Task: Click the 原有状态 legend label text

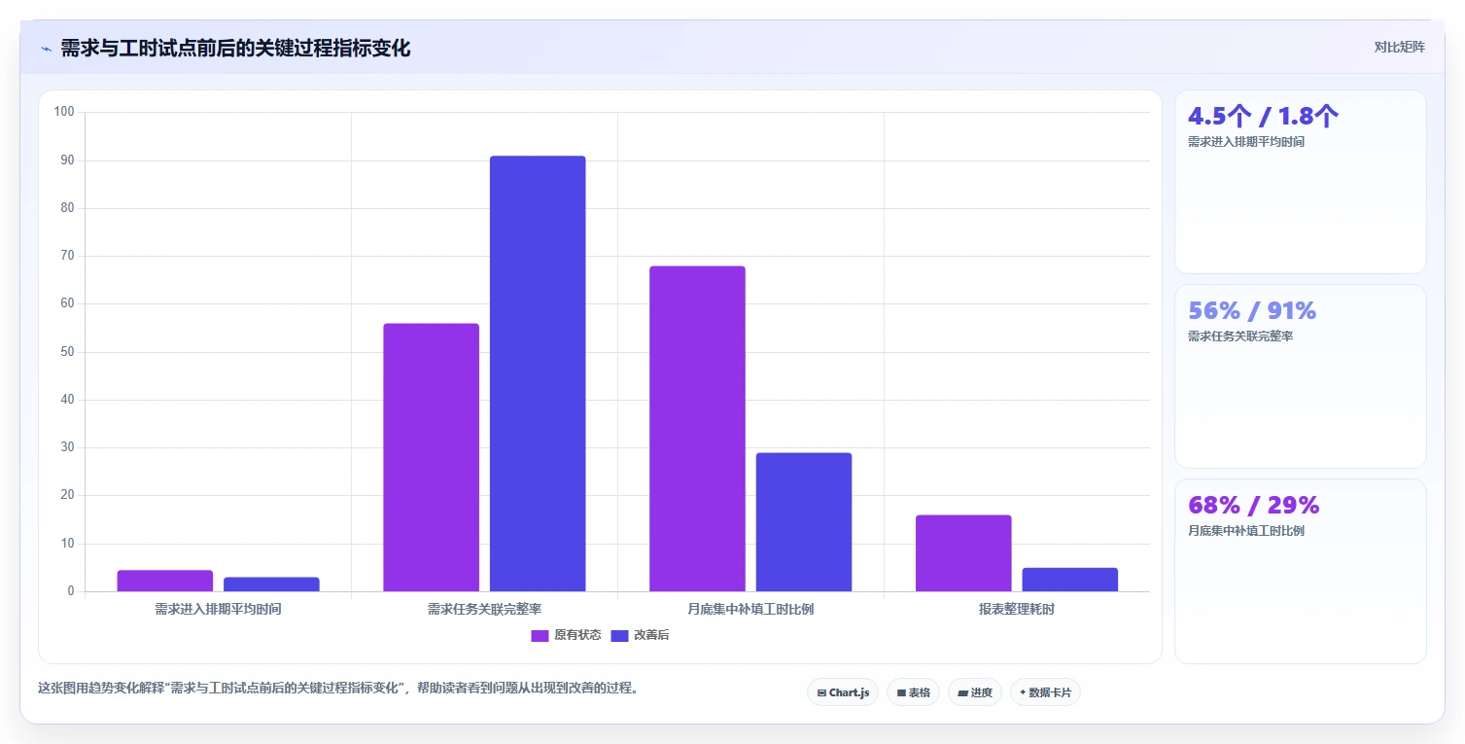Action: 577,635
